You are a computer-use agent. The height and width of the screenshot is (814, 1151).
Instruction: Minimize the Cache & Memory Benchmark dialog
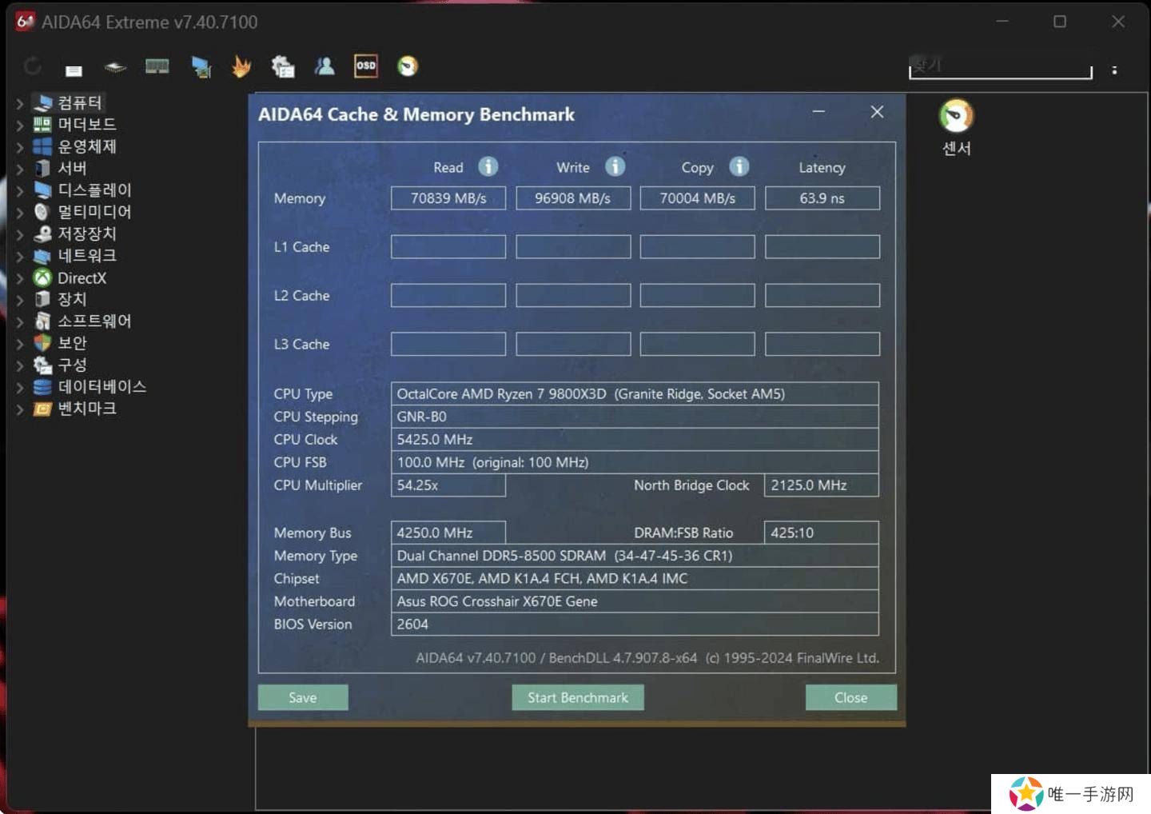[819, 112]
